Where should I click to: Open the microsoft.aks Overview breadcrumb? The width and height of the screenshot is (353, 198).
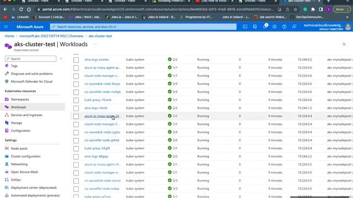tap(51, 36)
